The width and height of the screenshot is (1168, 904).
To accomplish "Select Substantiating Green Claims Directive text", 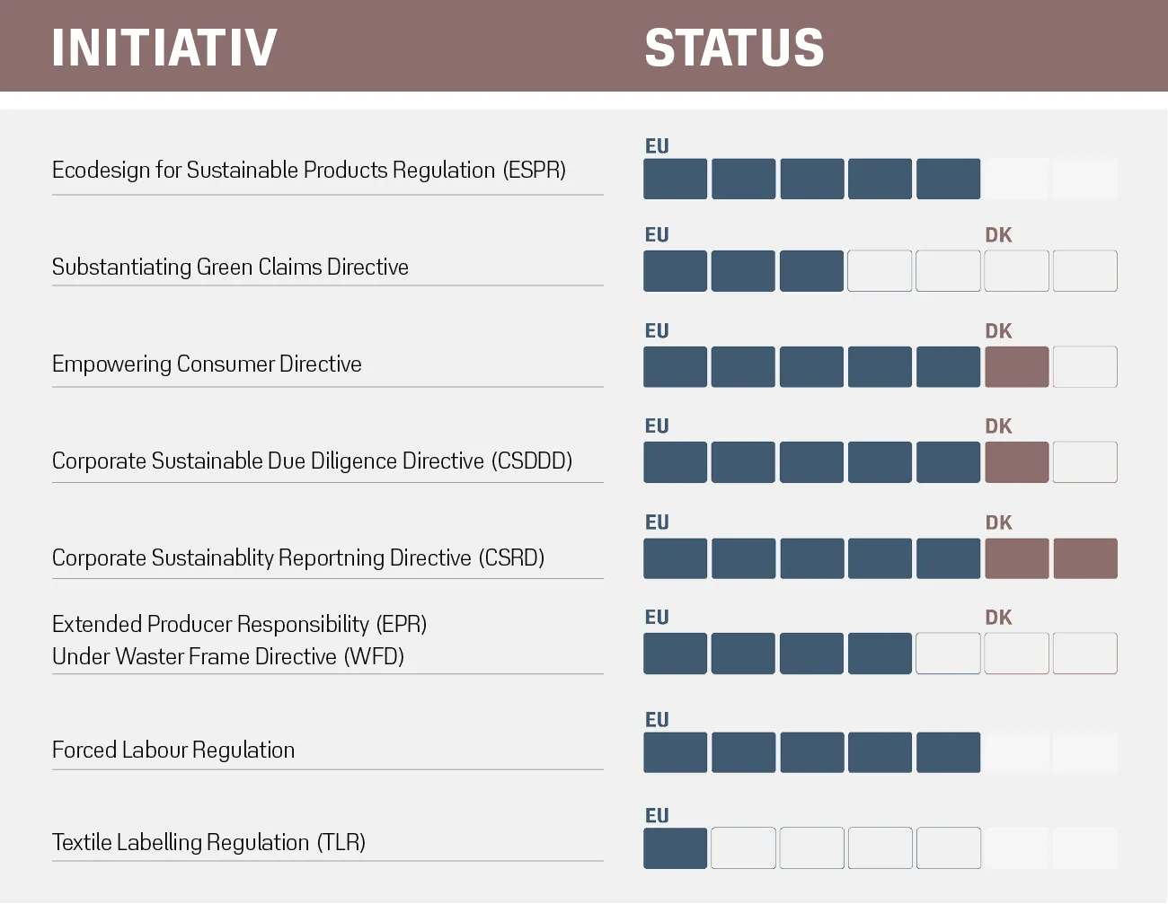I will click(230, 267).
